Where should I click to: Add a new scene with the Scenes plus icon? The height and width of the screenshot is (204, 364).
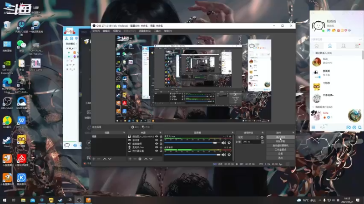tap(94, 159)
